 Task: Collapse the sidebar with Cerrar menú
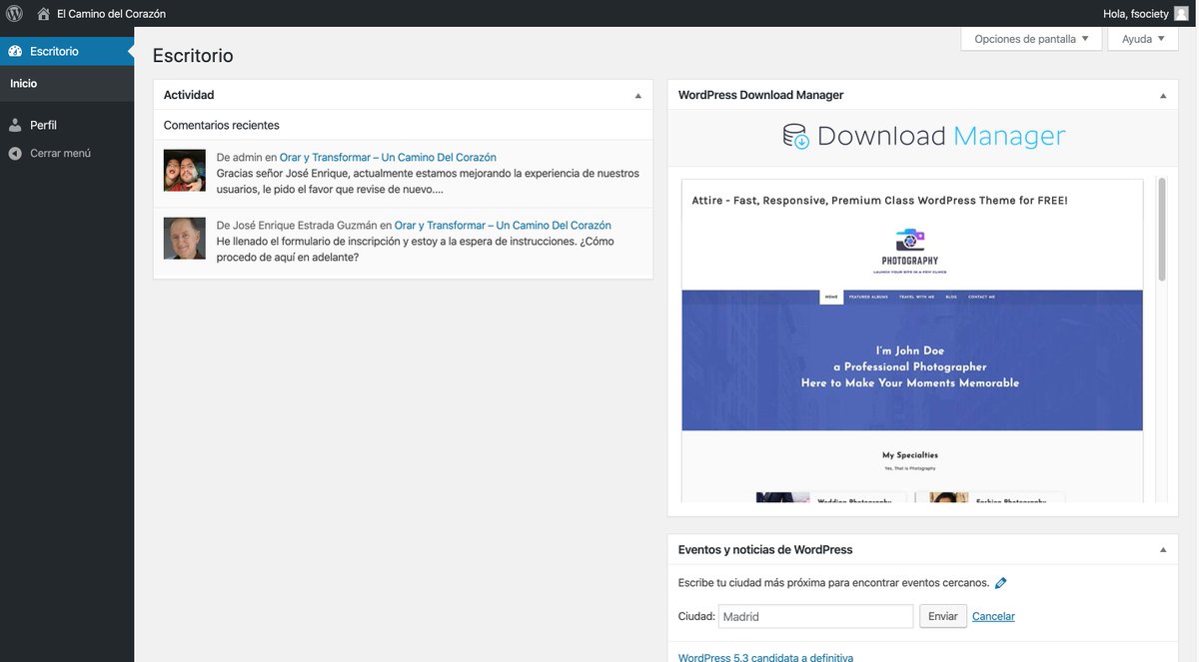67,154
